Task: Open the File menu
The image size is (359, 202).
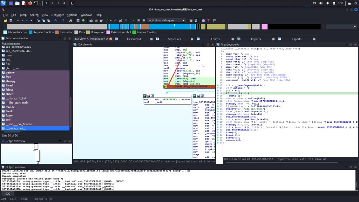Action: click(6, 15)
